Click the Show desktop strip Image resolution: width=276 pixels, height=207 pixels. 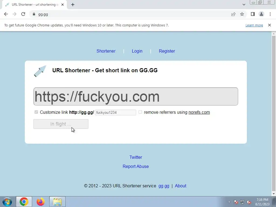click(274, 202)
